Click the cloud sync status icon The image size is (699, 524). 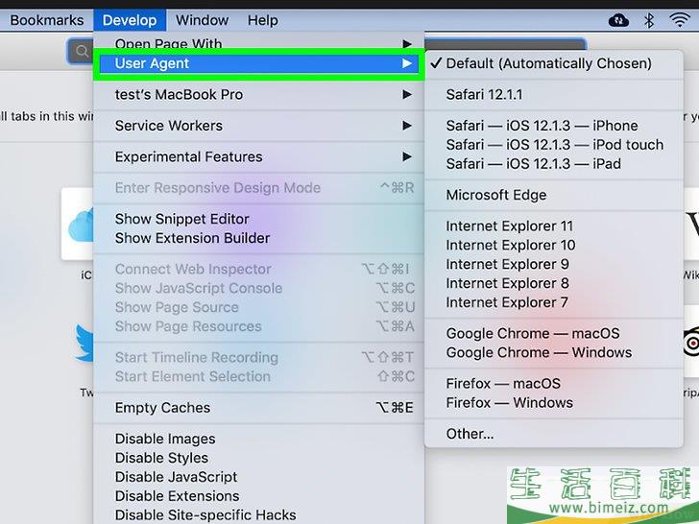click(x=618, y=20)
